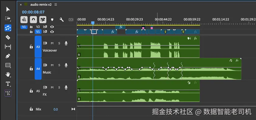Lock the Mix track
The height and width of the screenshot is (120, 256).
(31, 109)
